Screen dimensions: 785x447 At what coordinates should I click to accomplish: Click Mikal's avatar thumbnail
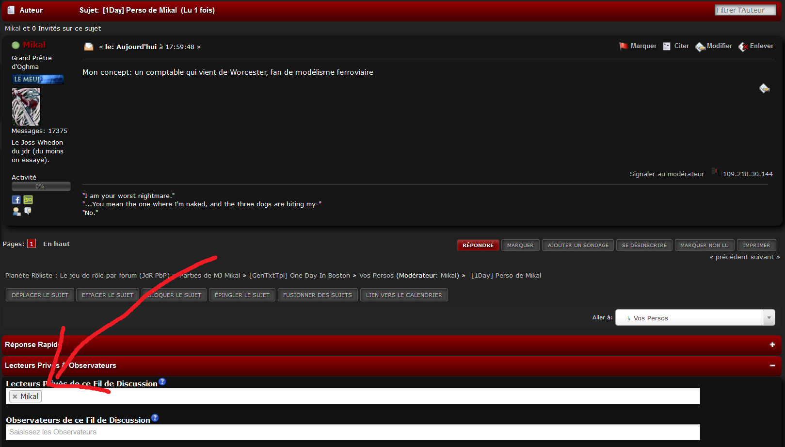click(26, 107)
